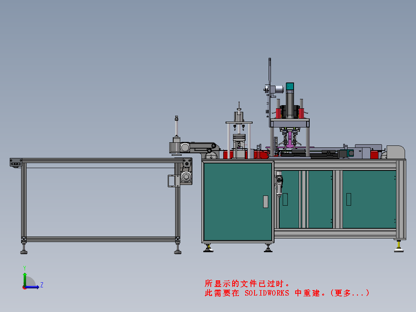Click the XYZ coordinate triad
416x312 pixels.
[32, 278]
